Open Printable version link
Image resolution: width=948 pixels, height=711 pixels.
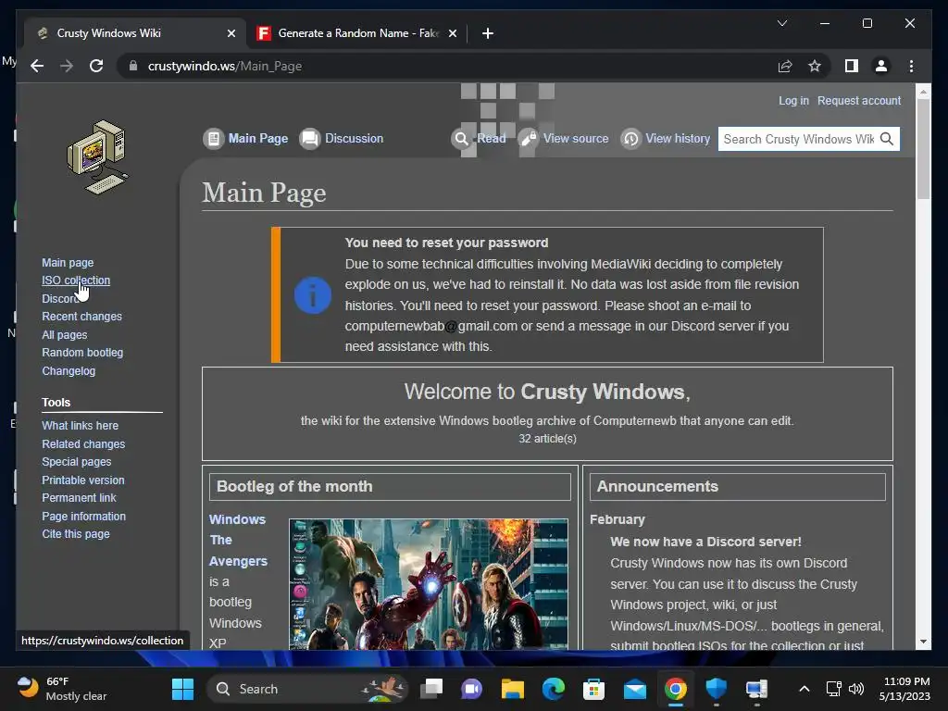pyautogui.click(x=83, y=480)
